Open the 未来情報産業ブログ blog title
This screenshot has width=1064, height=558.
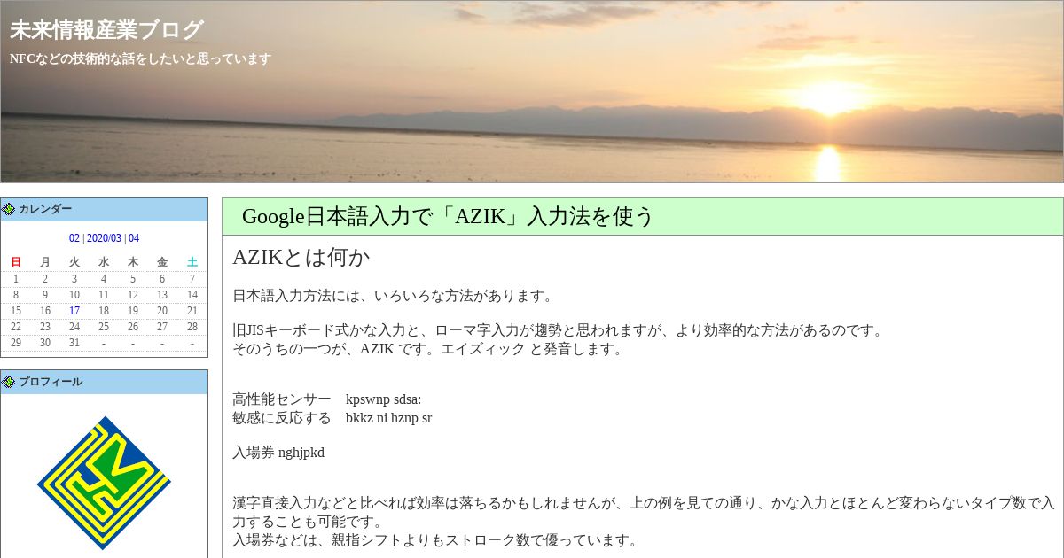click(x=106, y=30)
